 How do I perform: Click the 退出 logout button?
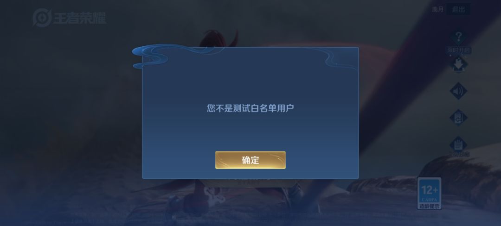coord(458,9)
